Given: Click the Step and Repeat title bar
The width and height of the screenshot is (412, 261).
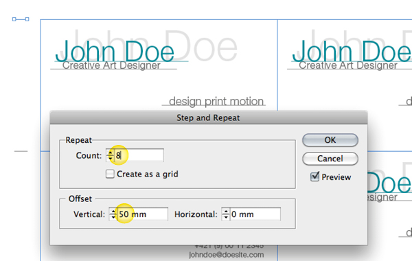Looking at the screenshot, I should click(208, 117).
